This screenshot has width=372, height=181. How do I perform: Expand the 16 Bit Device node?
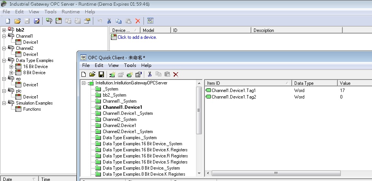coord(11,67)
